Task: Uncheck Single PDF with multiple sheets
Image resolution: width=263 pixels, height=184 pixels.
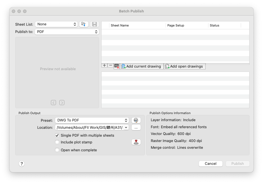Action: pos(57,136)
